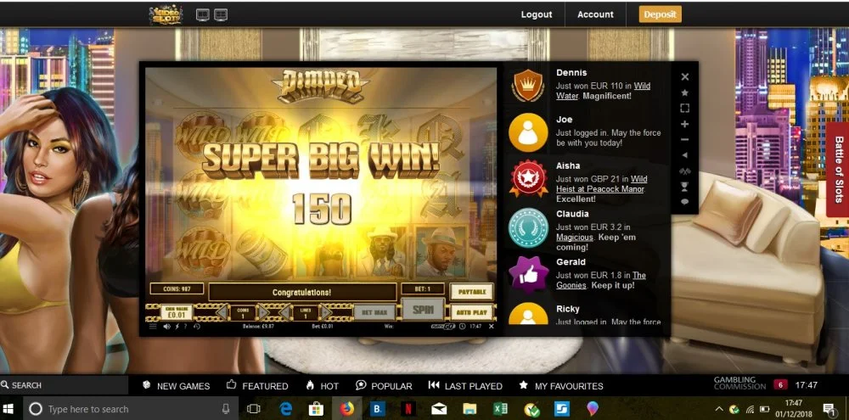This screenshot has width=849, height=420.
Task: Click Gerald's purple thumbs-up badge
Action: click(528, 275)
